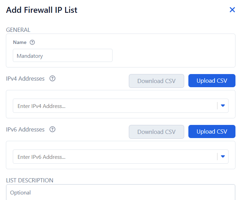Click Download CSV for IPv4 Addresses
241x200 pixels.
click(x=157, y=81)
